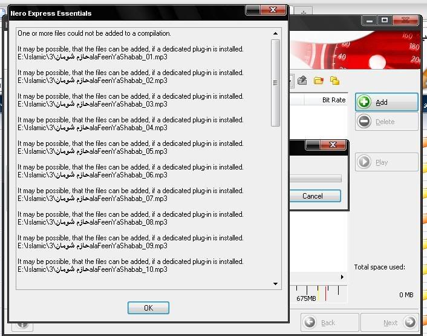This screenshot has height=336, width=427.
Task: Click the scroll down arrow in the message box
Action: coord(275,284)
